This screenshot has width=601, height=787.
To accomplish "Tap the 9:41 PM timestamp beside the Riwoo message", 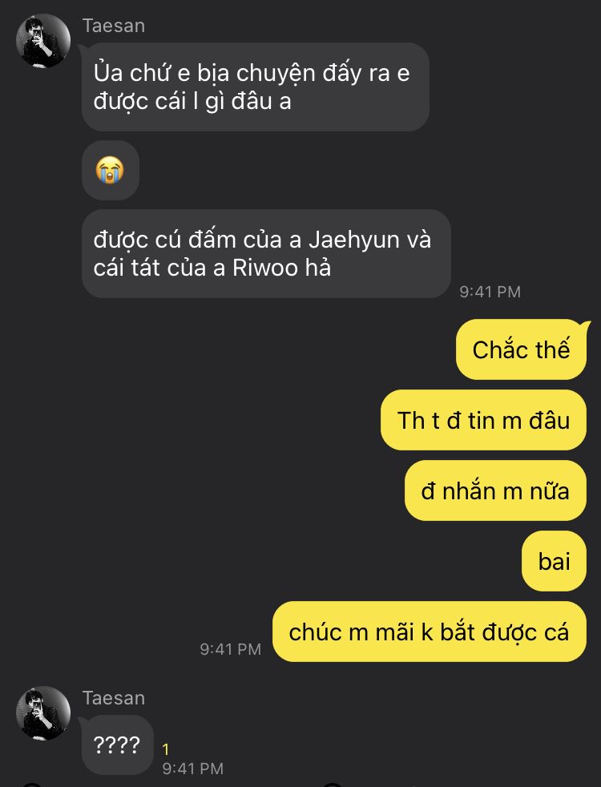I will 490,292.
